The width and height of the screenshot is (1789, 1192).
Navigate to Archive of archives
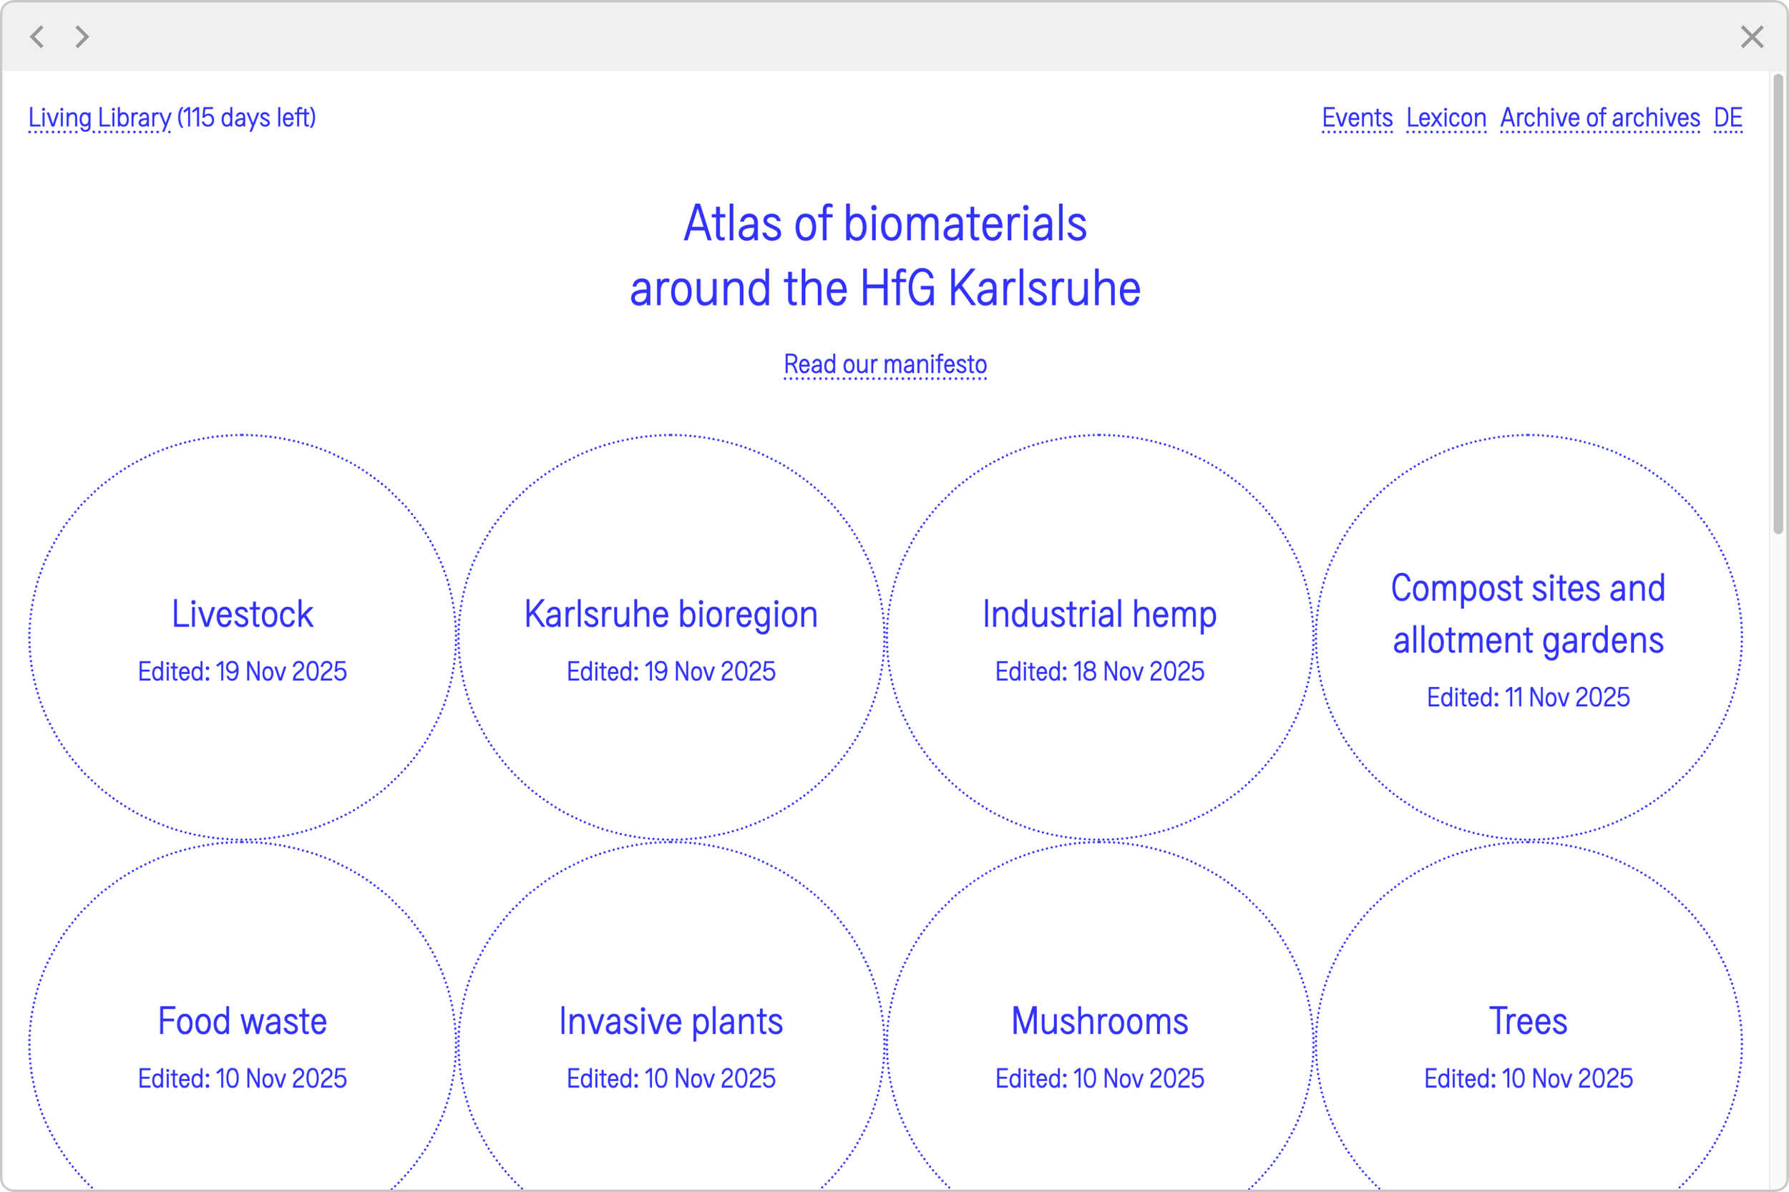tap(1599, 118)
